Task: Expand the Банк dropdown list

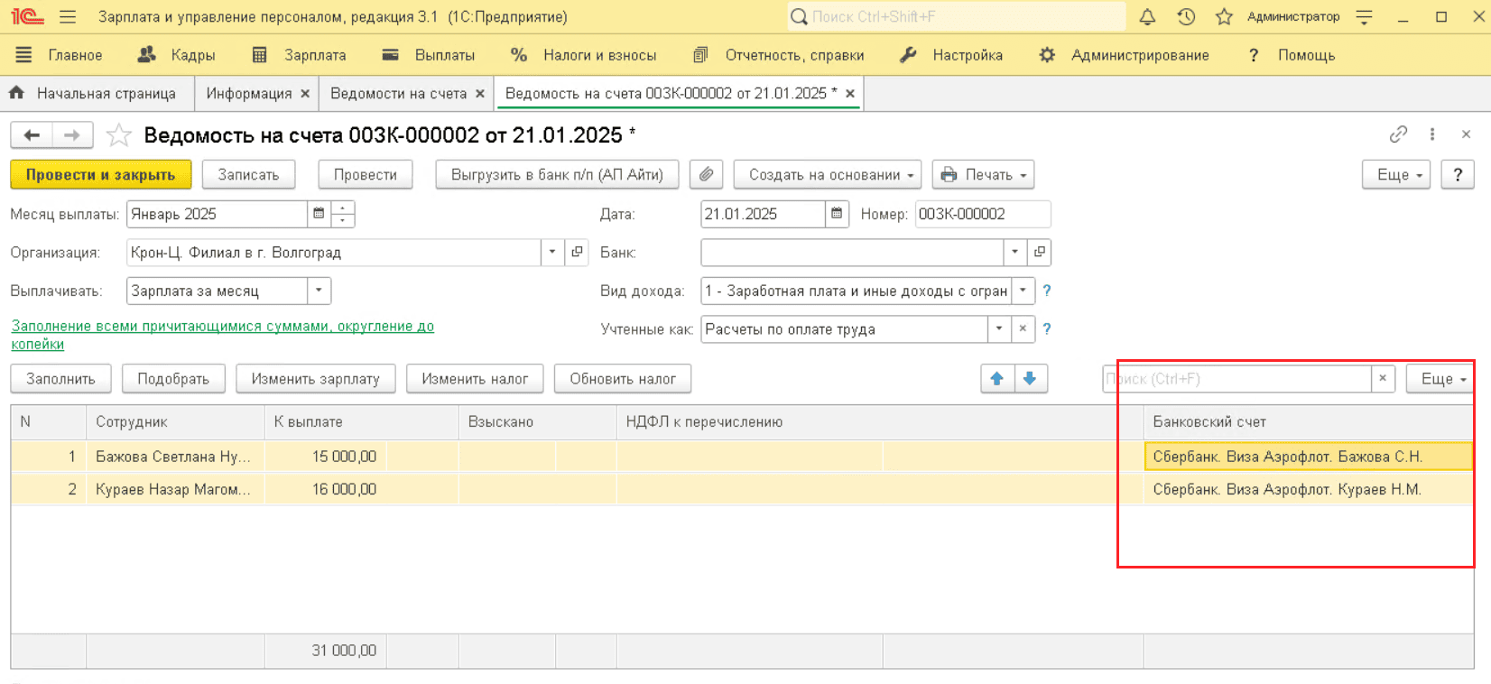Action: (1015, 253)
